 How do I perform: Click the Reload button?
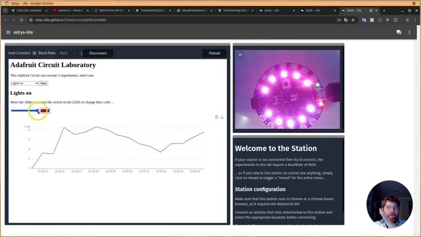tap(214, 53)
